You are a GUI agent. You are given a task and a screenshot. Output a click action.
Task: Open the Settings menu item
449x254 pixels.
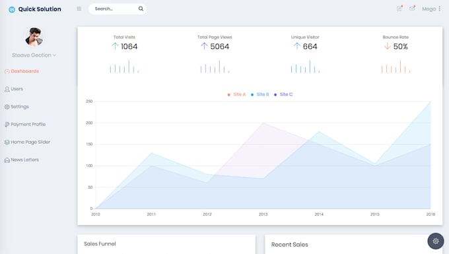(x=20, y=107)
